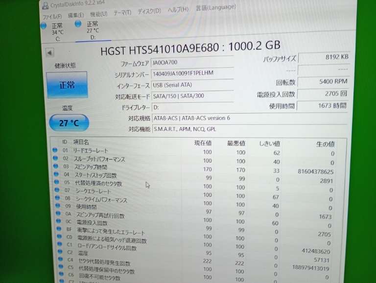
Task: Click the interface field USB (Serial ATA)
Action: click(x=192, y=85)
